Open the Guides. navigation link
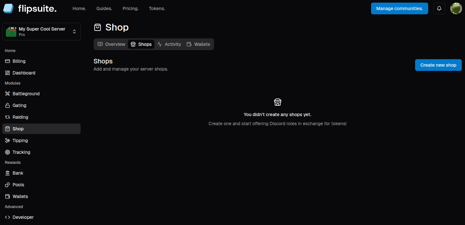 [x=104, y=8]
